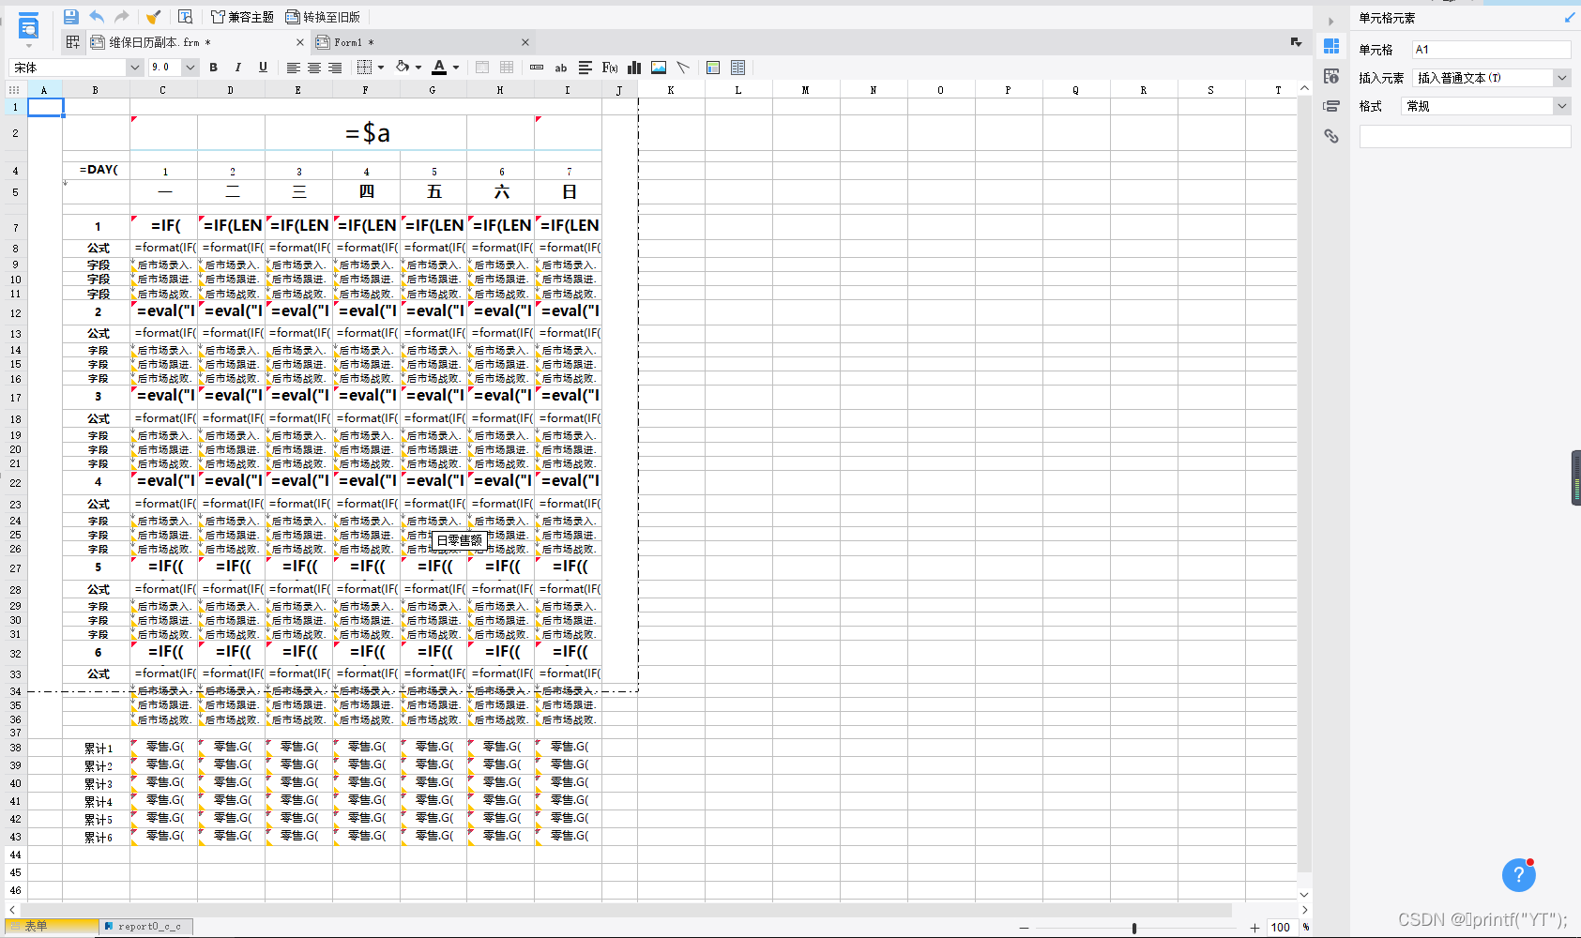The image size is (1581, 938).
Task: Select row header 38
Action: pos(16,748)
